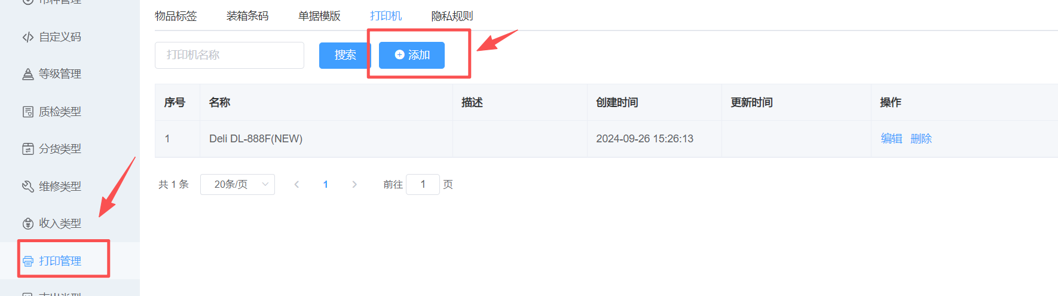Open the 单据模版 tab
This screenshot has width=1058, height=296.
click(319, 16)
